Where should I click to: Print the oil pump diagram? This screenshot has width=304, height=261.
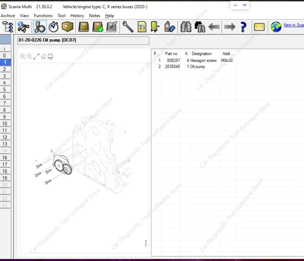point(50,56)
